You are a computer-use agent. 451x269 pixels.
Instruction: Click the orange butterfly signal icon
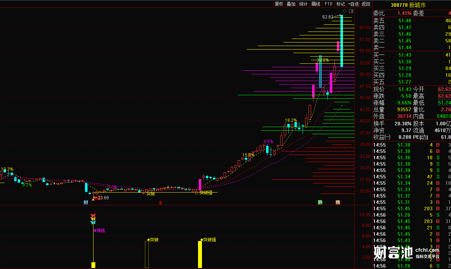pos(93,219)
